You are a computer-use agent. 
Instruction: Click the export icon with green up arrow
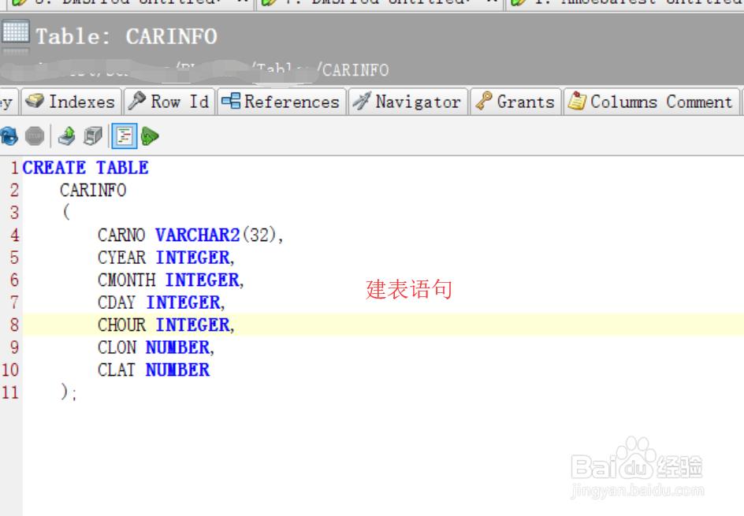pyautogui.click(x=66, y=136)
